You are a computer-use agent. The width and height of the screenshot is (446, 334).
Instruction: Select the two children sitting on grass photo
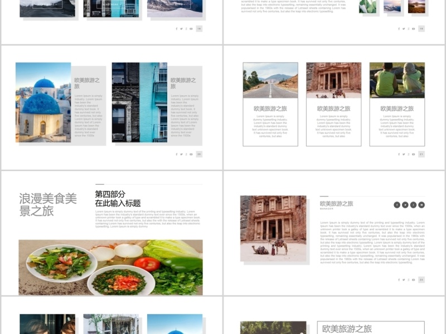click(397, 81)
